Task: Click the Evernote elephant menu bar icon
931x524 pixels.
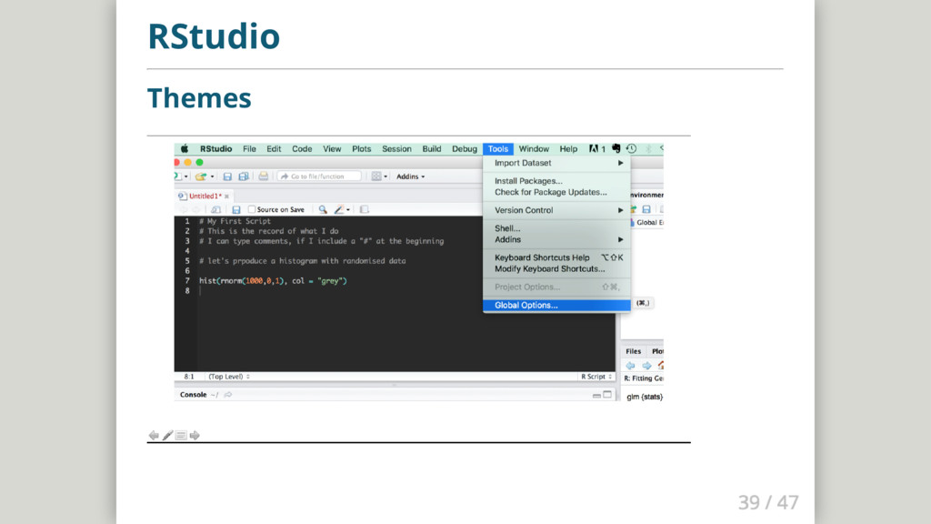Action: click(616, 148)
